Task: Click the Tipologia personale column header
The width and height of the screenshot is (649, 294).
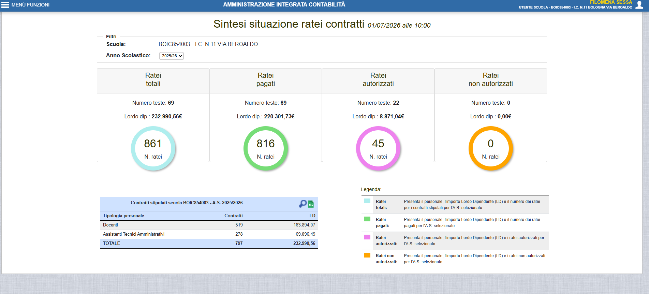Action: [x=123, y=216]
